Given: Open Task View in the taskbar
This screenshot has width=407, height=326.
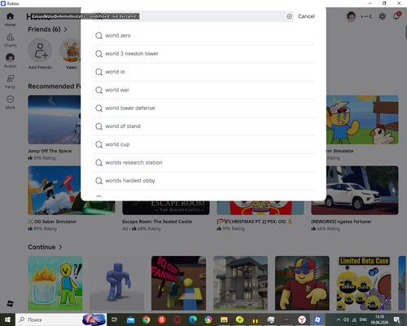Looking at the screenshot, I should coord(115,319).
